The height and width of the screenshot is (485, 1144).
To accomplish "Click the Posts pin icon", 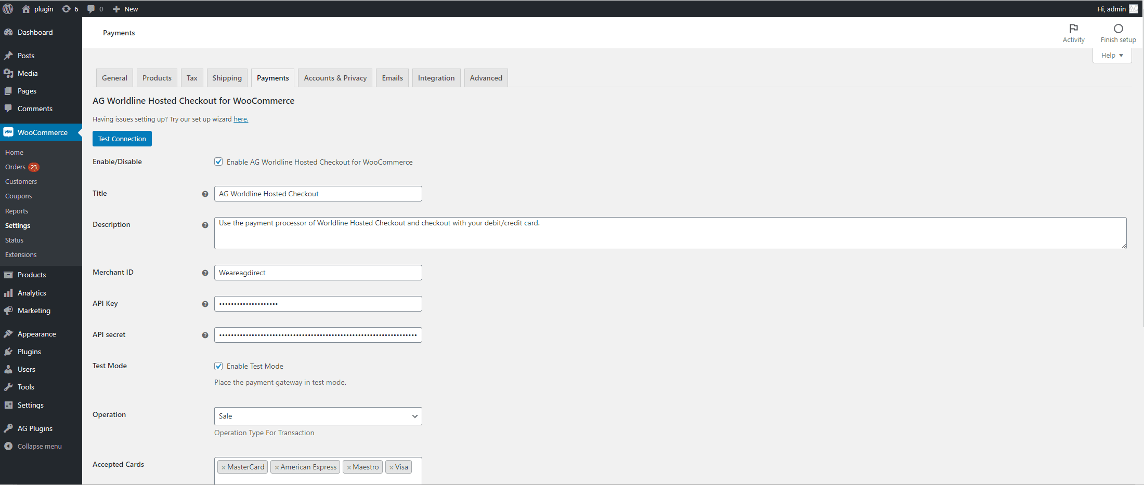I will click(x=8, y=56).
